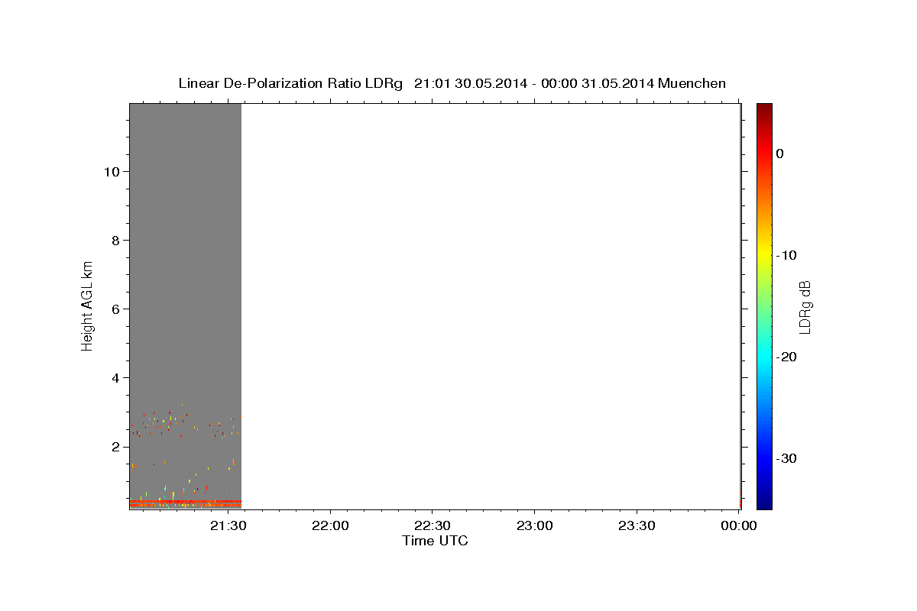Click the 'LDRg dB' colorbar label
This screenshot has height=611, width=917.
805,306
